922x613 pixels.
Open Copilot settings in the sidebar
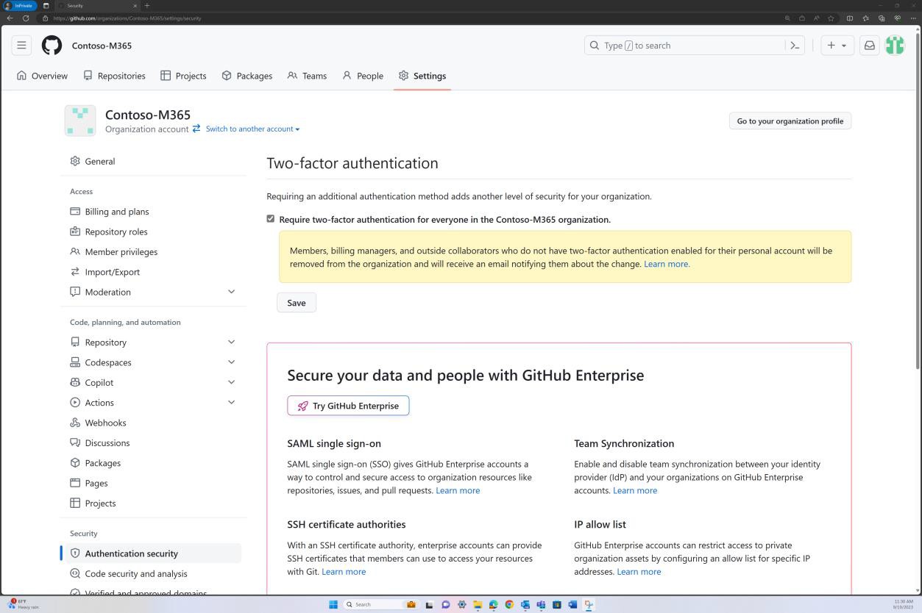point(99,382)
